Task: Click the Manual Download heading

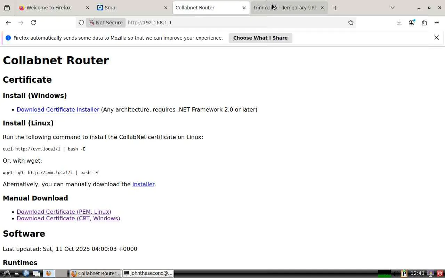Action: tap(35, 198)
